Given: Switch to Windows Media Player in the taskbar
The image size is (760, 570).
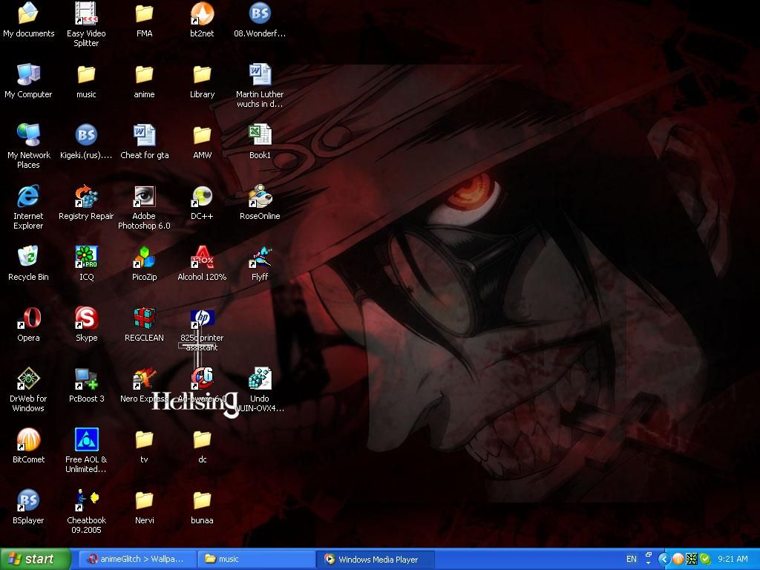Looking at the screenshot, I should [376, 559].
